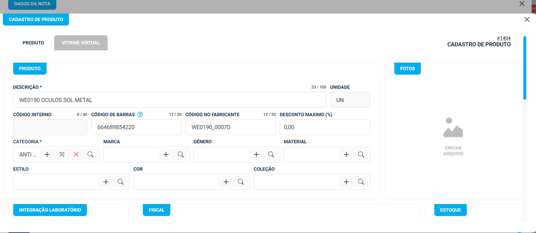The height and width of the screenshot is (233, 536).
Task: Add a new Cor with plus icon
Action: [x=226, y=182]
